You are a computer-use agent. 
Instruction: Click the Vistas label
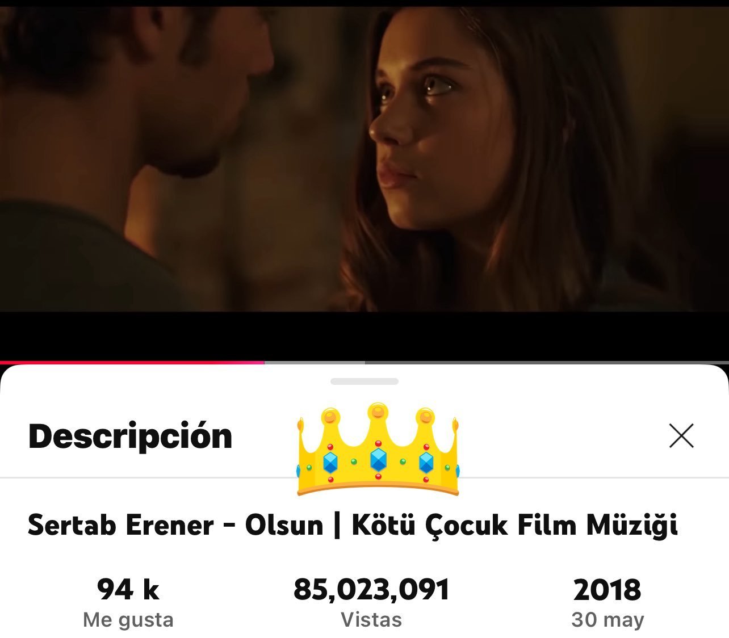pos(371,619)
